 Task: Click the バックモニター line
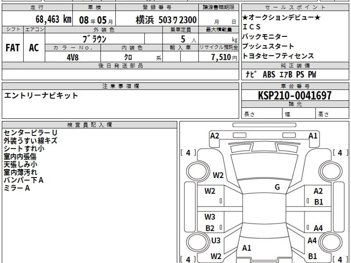(x=265, y=37)
